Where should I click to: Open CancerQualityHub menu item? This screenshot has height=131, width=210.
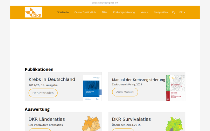tap(85, 12)
